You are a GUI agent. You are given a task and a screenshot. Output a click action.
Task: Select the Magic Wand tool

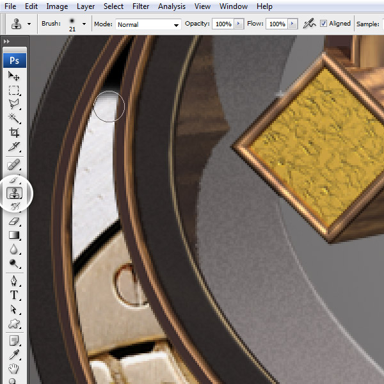click(14, 118)
